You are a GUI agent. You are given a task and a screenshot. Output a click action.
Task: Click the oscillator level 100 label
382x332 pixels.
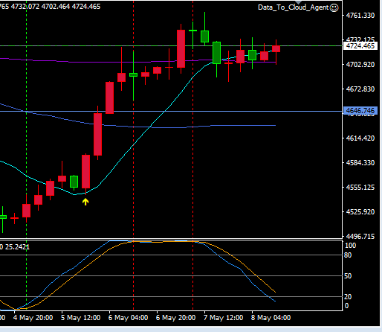coord(350,246)
